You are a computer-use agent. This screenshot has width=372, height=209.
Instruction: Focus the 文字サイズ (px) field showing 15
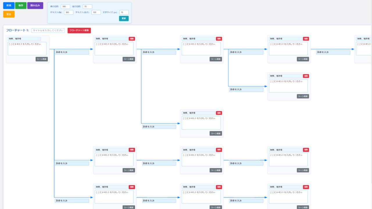click(124, 12)
